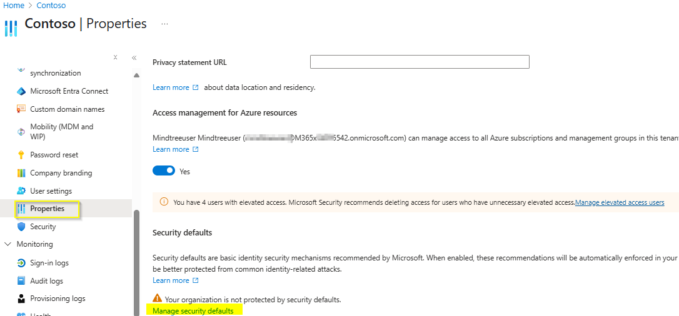Viewport: 679px width, 316px height.
Task: Select Password reset in sidebar
Action: pyautogui.click(x=54, y=155)
